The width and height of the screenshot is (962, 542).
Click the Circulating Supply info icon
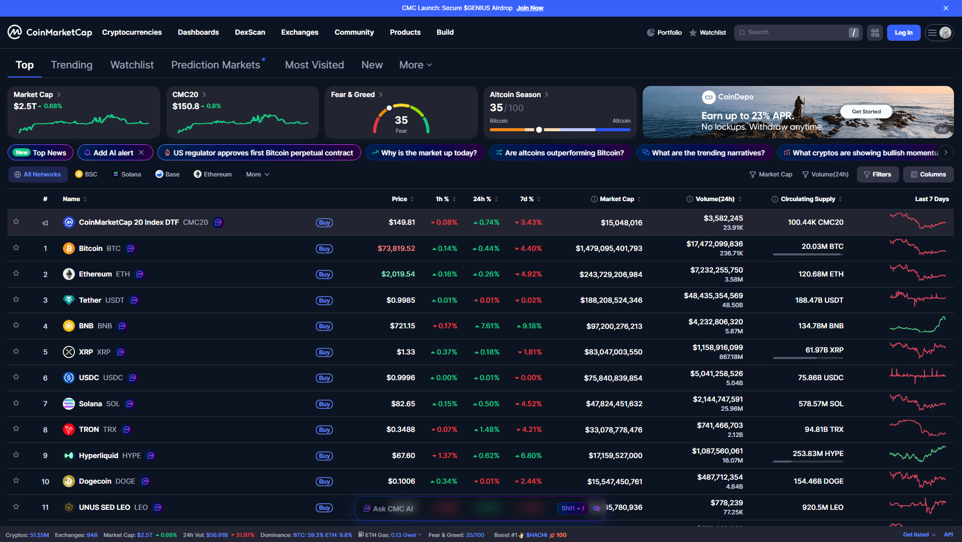coord(775,199)
